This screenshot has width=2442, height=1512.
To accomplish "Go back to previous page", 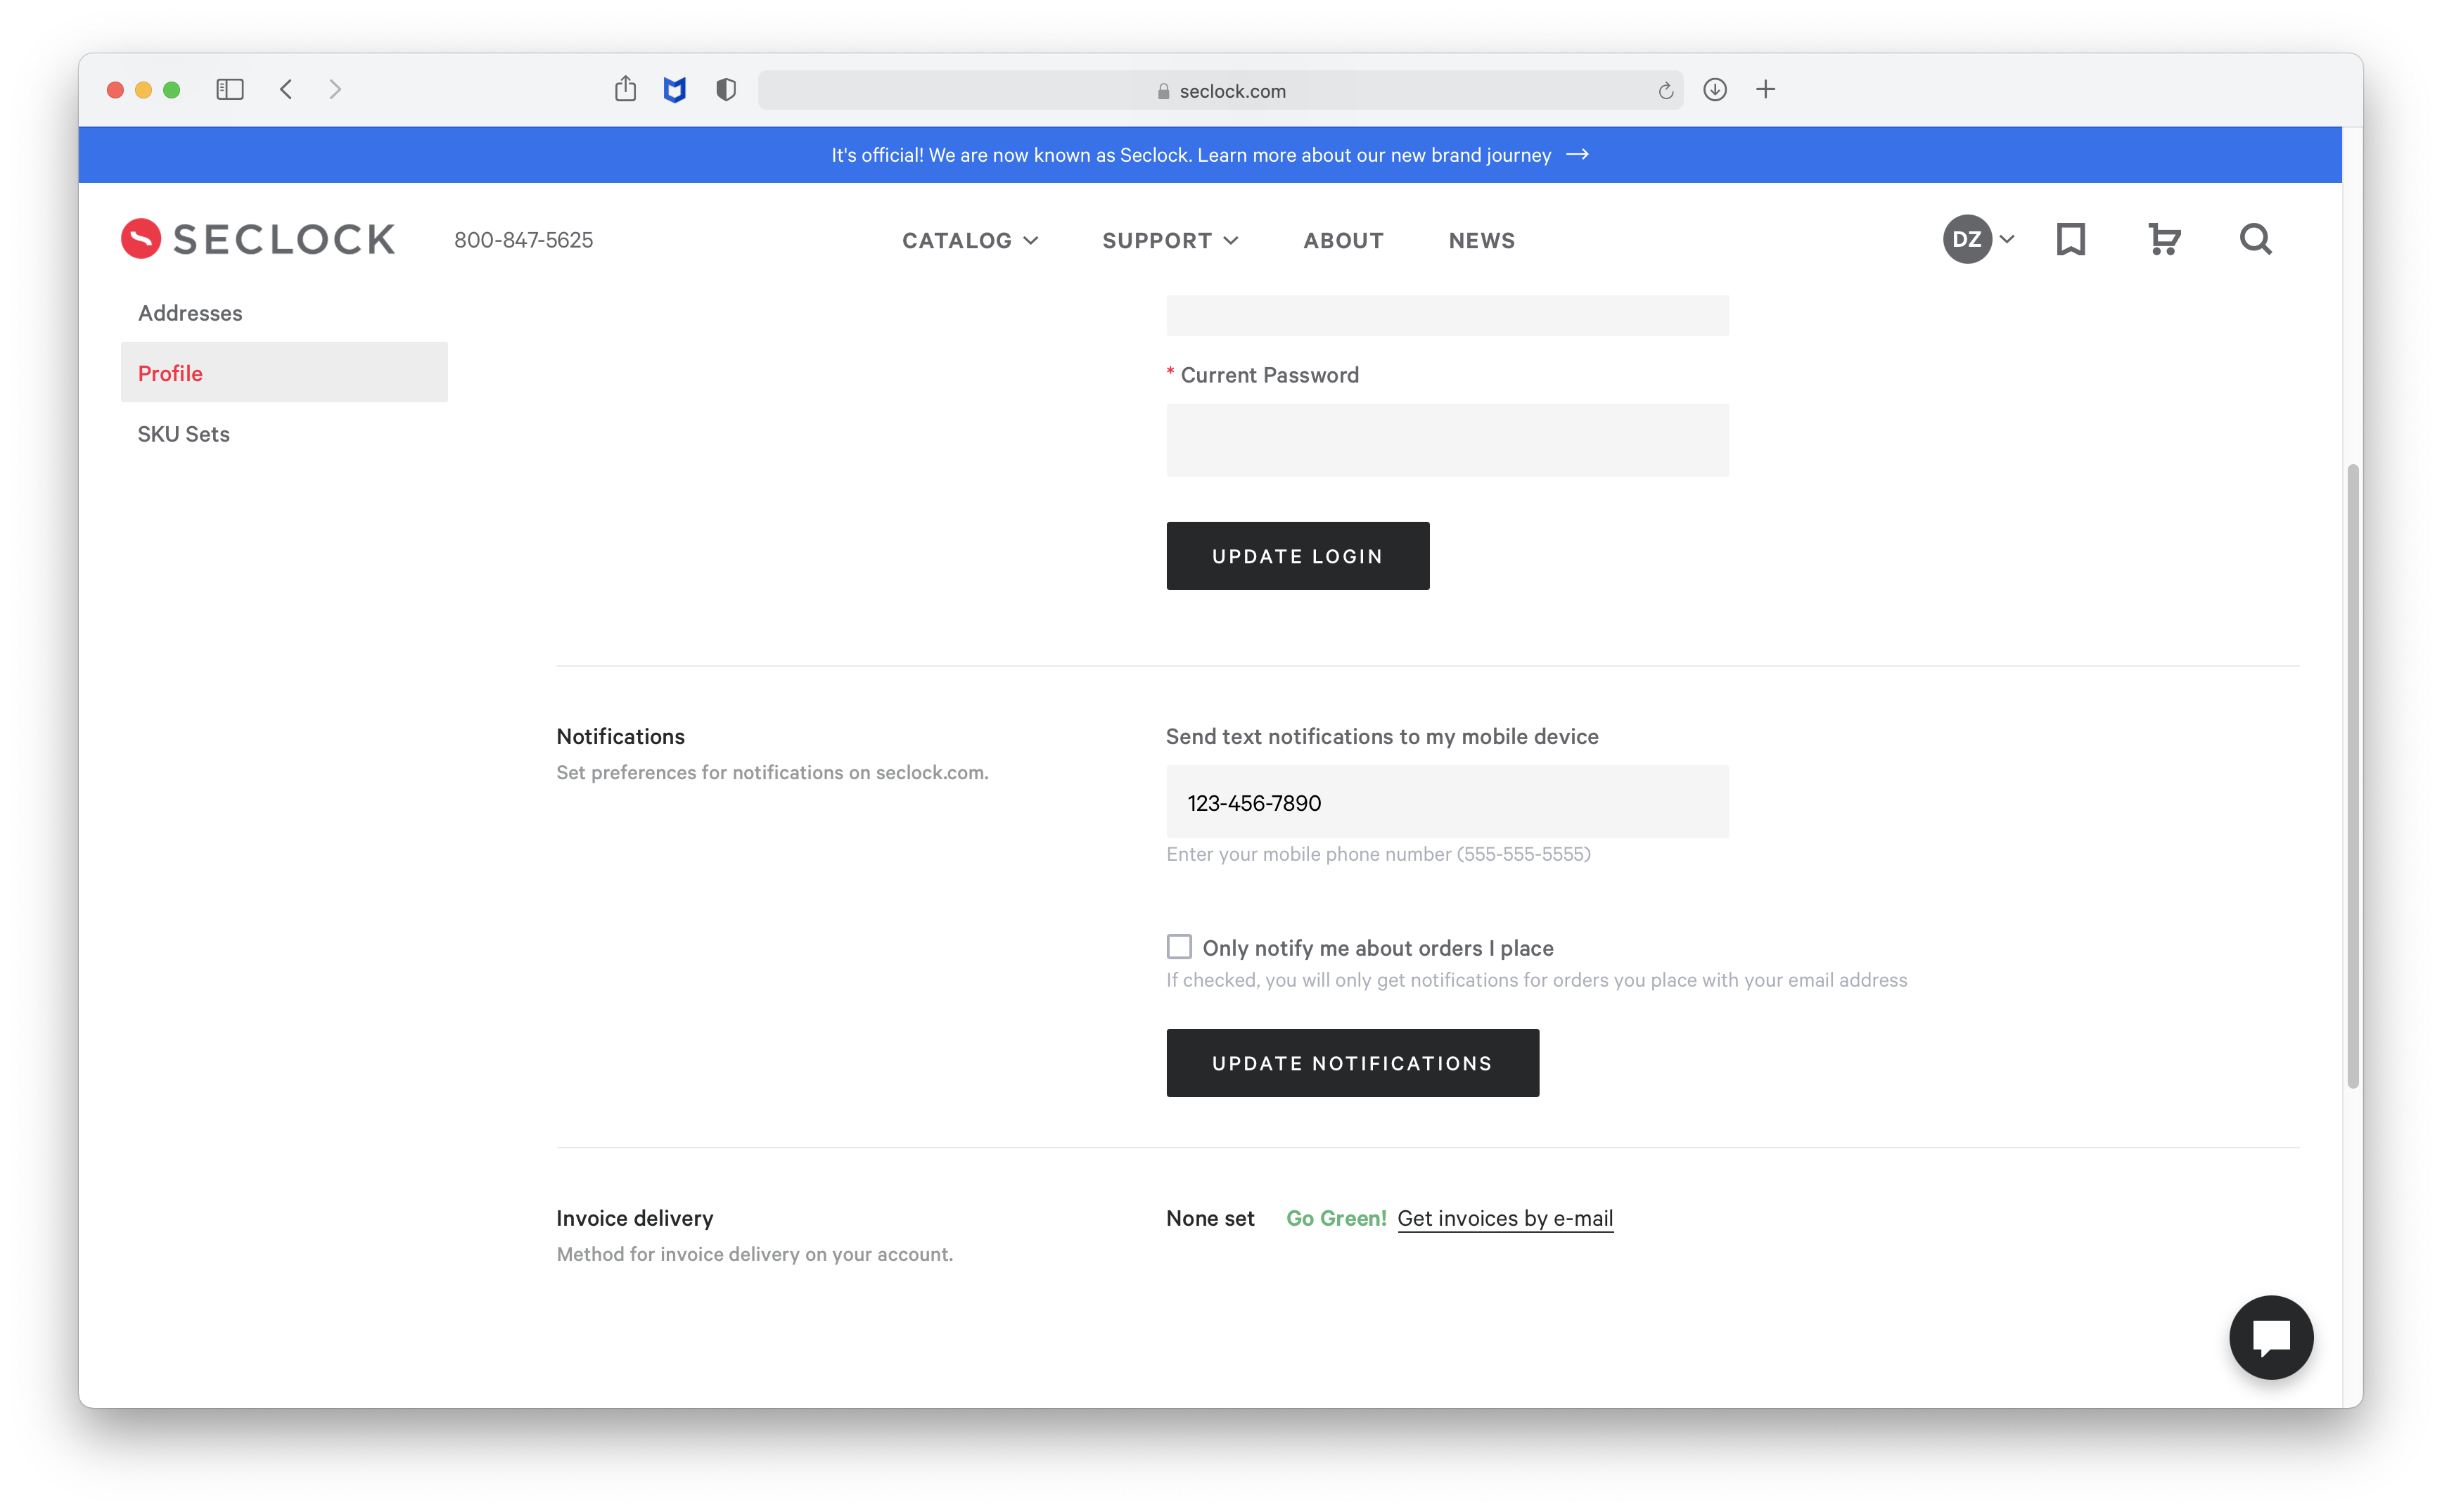I will [286, 89].
